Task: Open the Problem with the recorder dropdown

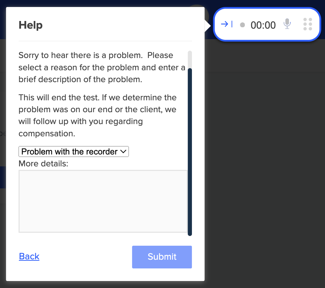Action: 74,152
